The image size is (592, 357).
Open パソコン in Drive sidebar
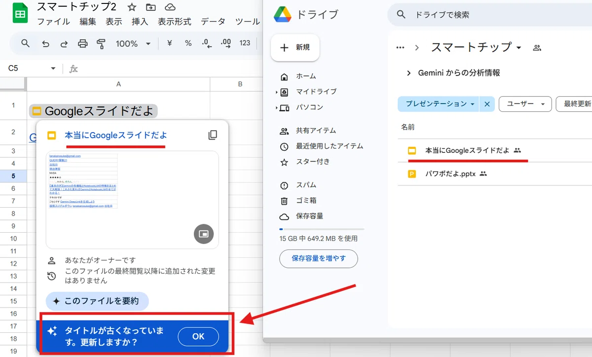[309, 107]
